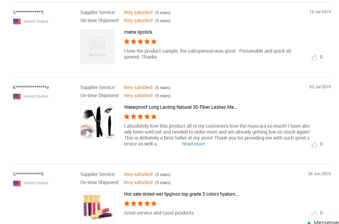
Task: Click the 02 Jul 2019 review date
Action: 320,87
